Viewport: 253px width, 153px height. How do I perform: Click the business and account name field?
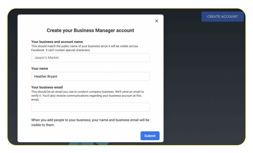[90, 58]
